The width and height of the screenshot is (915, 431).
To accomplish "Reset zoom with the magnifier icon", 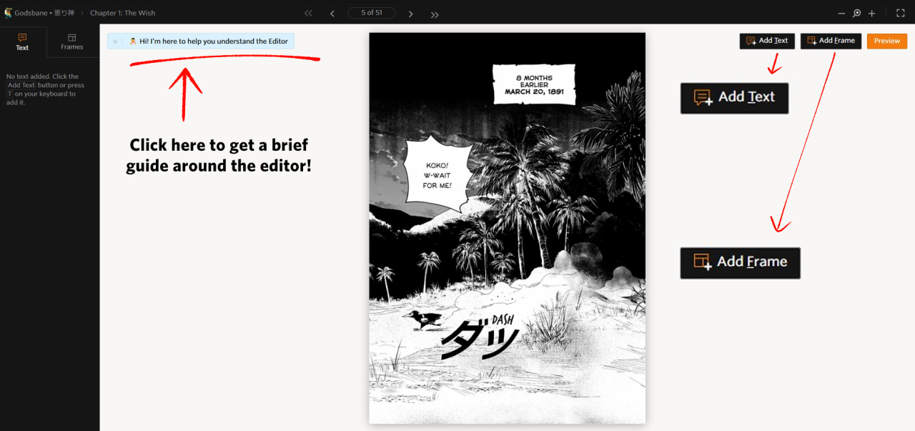I will (856, 14).
